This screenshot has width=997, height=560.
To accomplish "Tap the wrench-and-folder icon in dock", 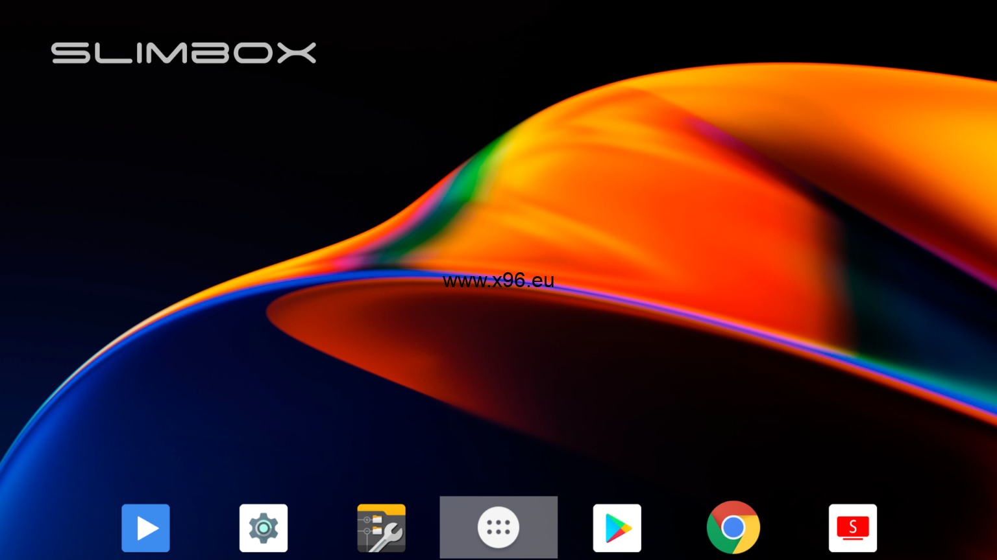I will (x=382, y=528).
